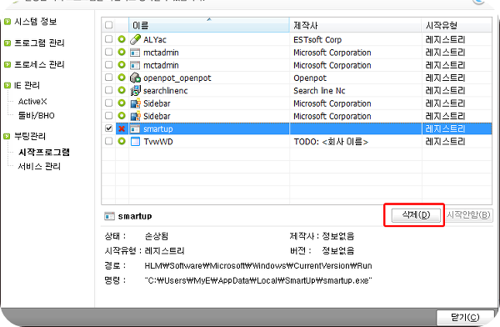Collapse the IE 관리 green arrow icon
500x327 pixels.
tap(7, 86)
